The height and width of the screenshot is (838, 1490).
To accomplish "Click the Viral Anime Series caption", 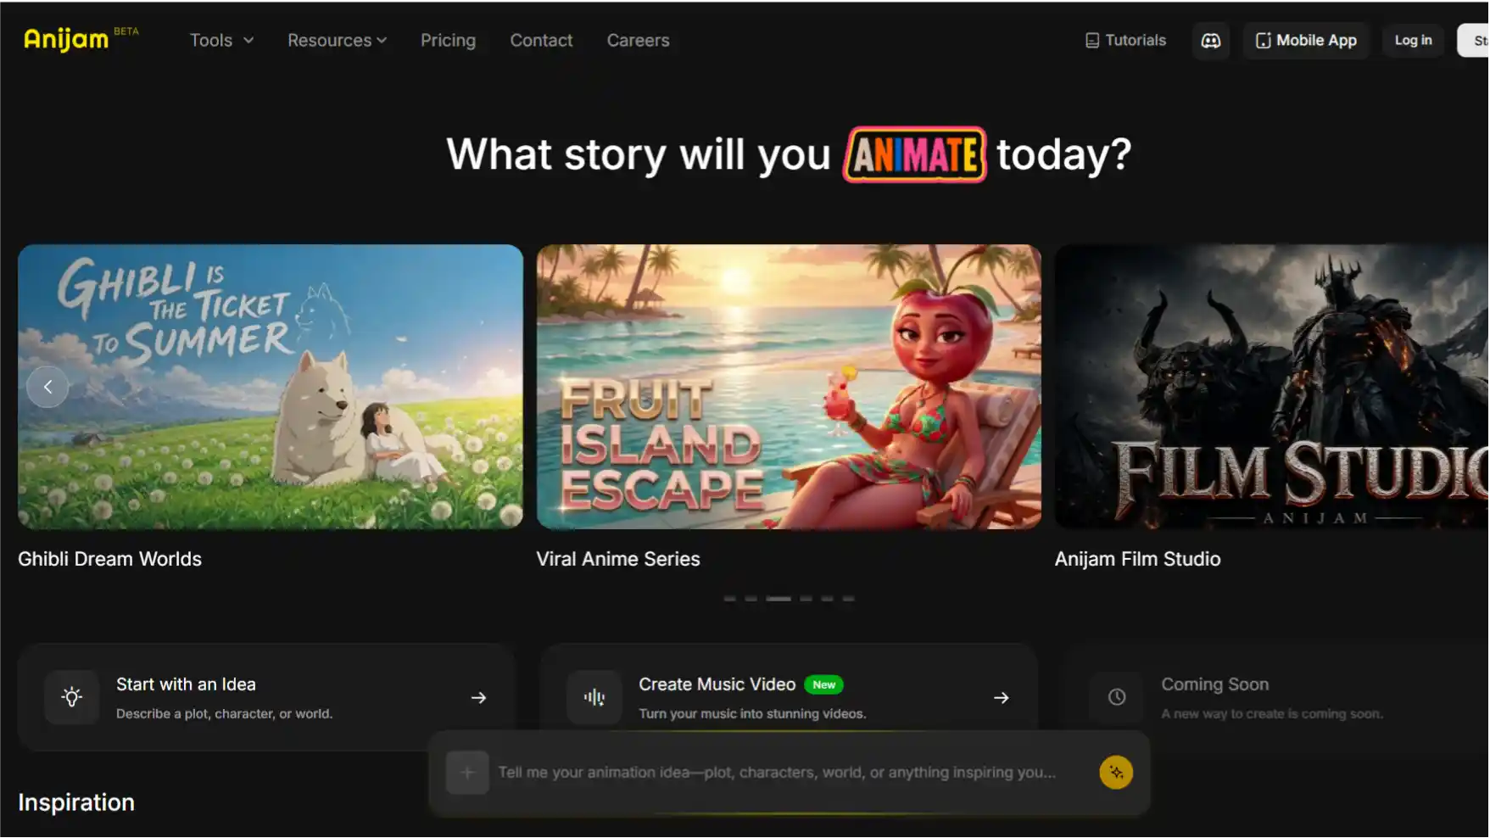I will tap(618, 559).
